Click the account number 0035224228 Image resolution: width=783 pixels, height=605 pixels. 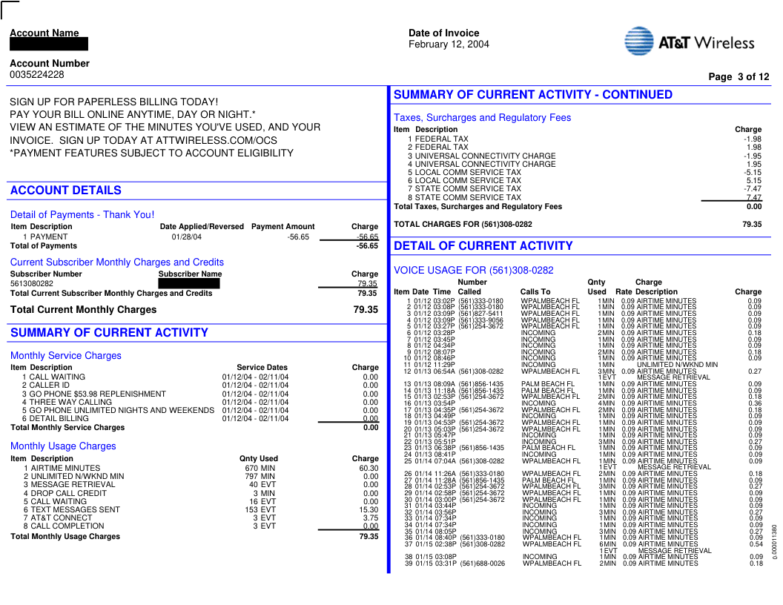(x=37, y=75)
